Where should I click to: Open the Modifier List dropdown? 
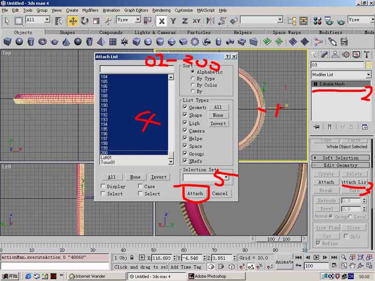click(369, 74)
